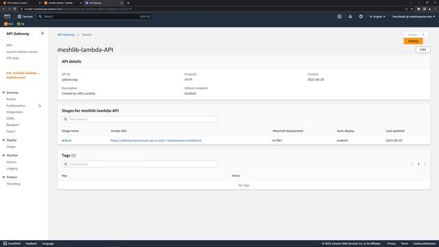Click the CloudShell icon in footer
The width and height of the screenshot is (439, 247).
(5, 244)
